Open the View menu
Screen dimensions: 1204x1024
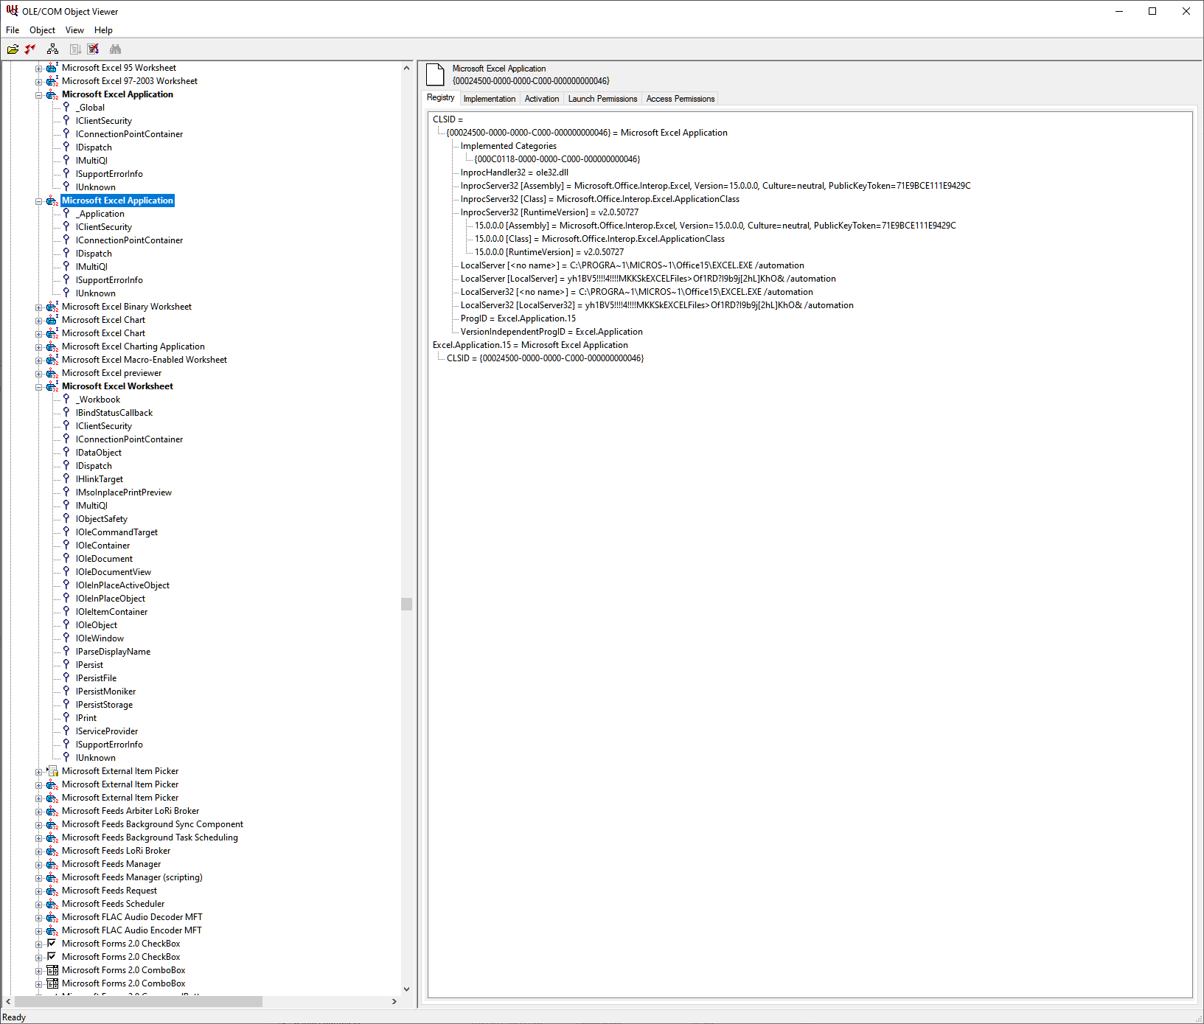(74, 30)
